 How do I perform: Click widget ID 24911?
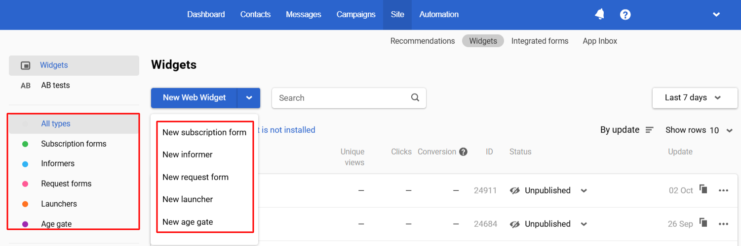click(x=485, y=190)
